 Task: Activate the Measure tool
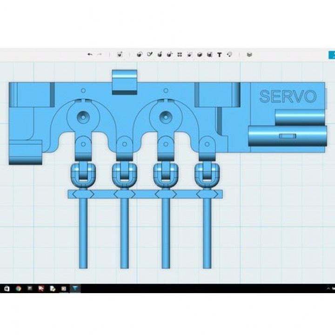coord(209,54)
